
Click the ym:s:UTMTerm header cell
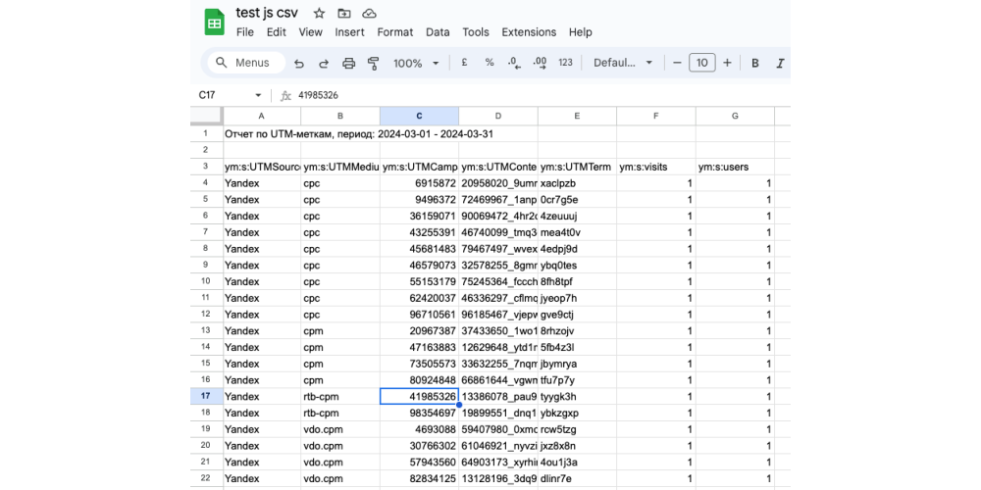pyautogui.click(x=577, y=167)
